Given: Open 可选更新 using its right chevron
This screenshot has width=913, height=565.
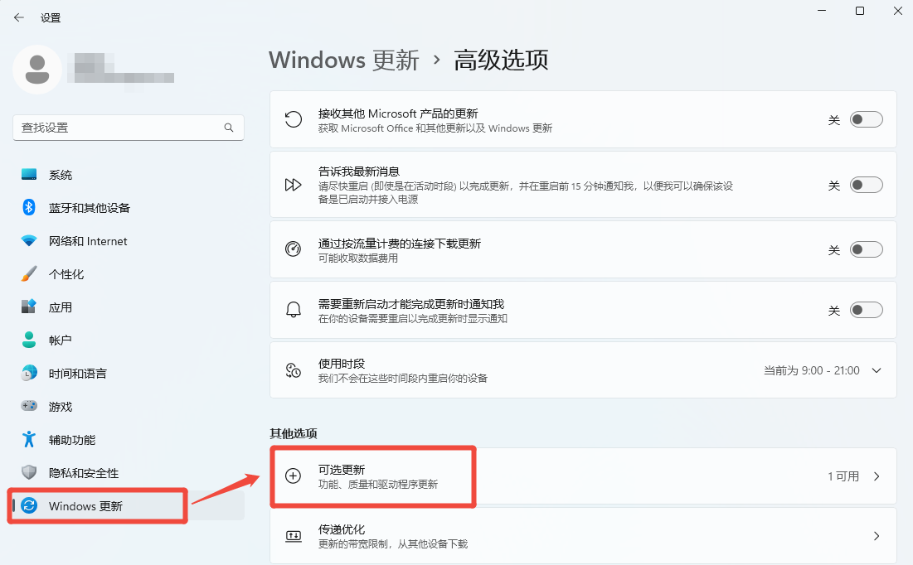Looking at the screenshot, I should pyautogui.click(x=877, y=476).
